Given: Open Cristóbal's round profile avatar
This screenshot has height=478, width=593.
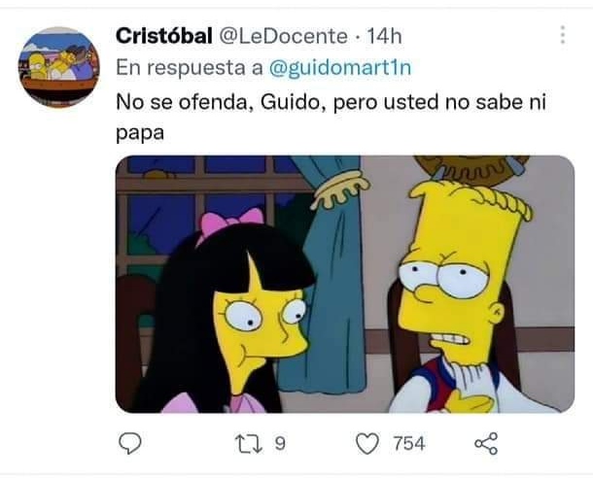Looking at the screenshot, I should click(x=59, y=67).
